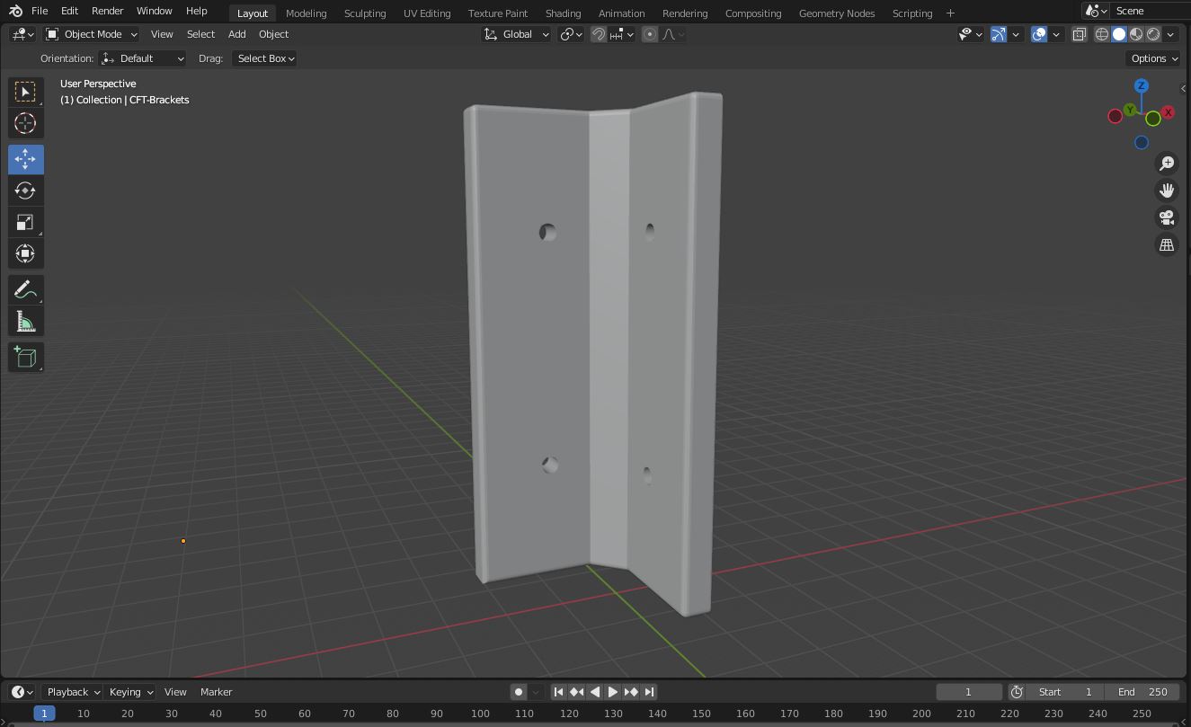The height and width of the screenshot is (727, 1191).
Task: Click the Blender logo menu
Action: point(15,11)
